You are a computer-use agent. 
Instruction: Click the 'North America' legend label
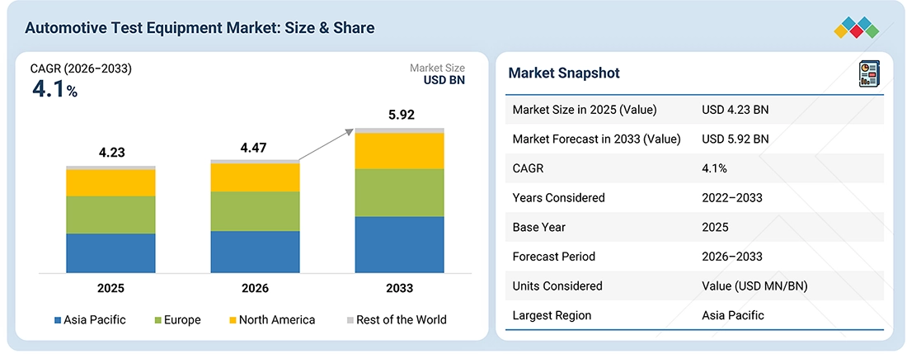[x=277, y=320]
